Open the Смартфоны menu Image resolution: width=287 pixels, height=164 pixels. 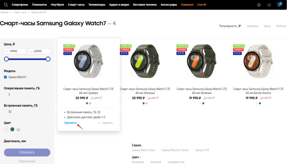pos(20,5)
